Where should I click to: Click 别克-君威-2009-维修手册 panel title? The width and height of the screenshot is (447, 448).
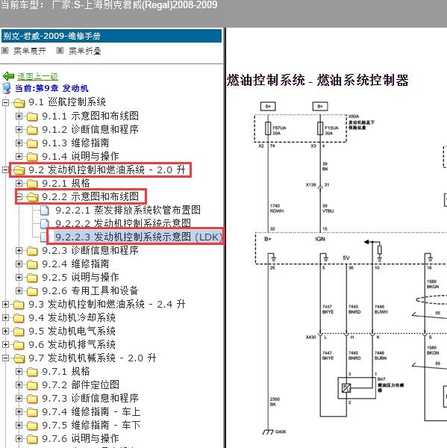[52, 36]
